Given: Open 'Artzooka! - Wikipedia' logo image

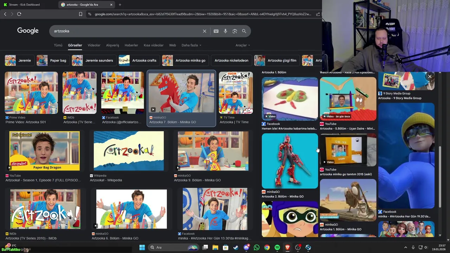Looking at the screenshot, I should 129,151.
